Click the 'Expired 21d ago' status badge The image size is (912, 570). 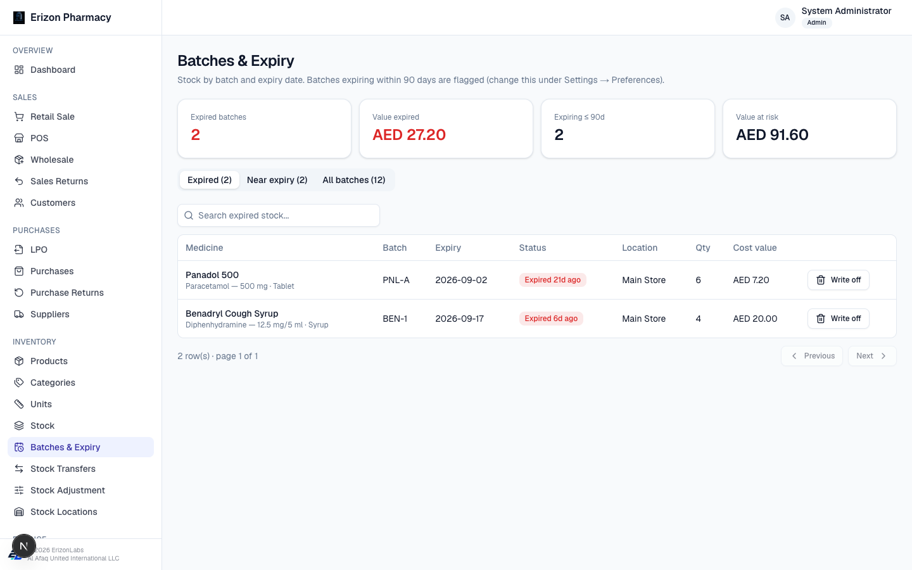[x=553, y=280]
